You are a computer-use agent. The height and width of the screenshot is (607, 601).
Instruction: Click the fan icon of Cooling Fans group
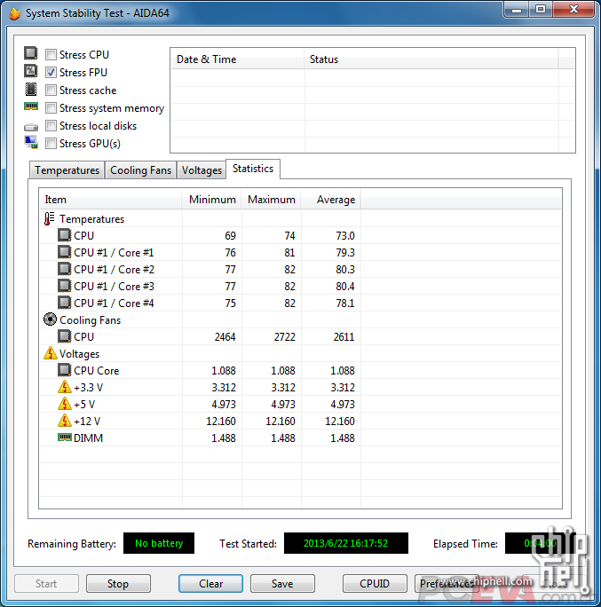coord(50,319)
